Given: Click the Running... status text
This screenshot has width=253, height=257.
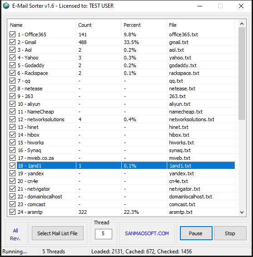Looking at the screenshot, I should click(x=15, y=252).
